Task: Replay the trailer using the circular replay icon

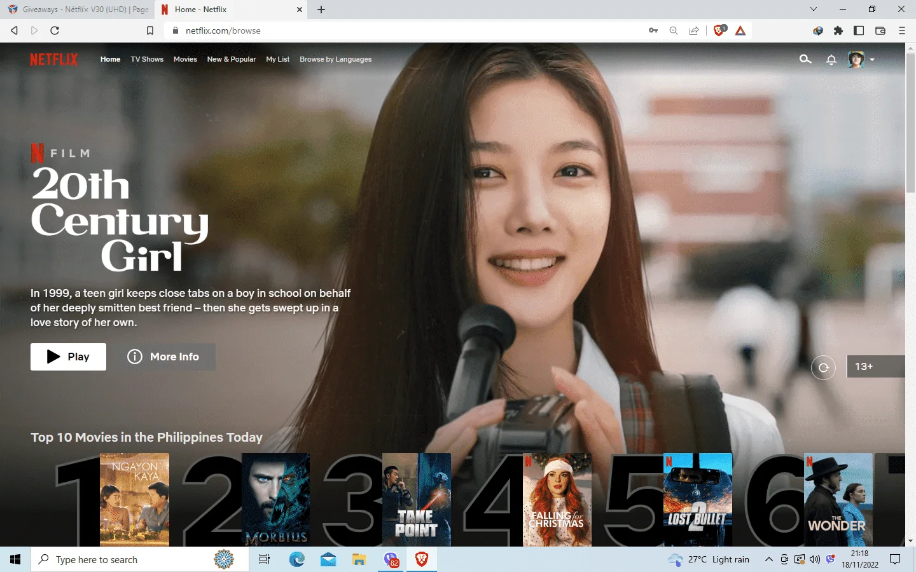Action: click(x=823, y=367)
